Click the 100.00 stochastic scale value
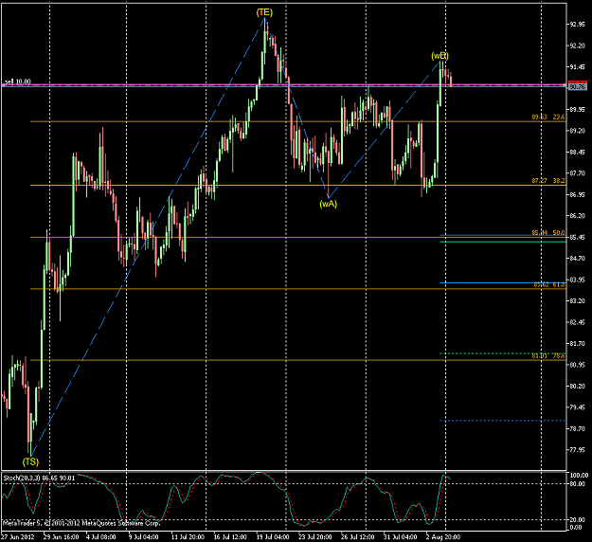The image size is (592, 542). pos(579,475)
